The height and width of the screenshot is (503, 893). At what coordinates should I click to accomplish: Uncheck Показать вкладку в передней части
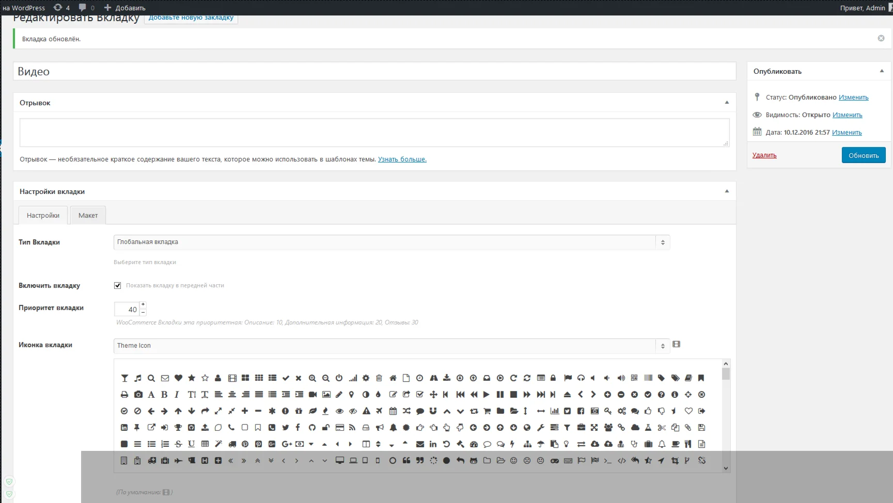click(118, 285)
